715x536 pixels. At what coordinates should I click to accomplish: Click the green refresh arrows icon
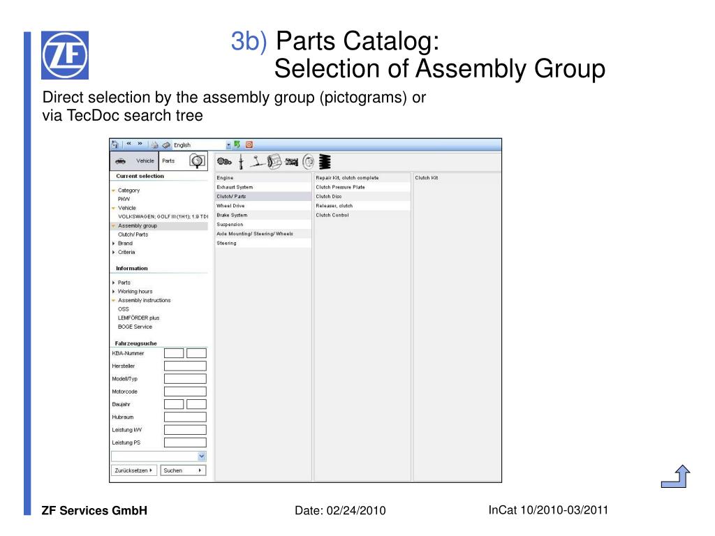click(237, 144)
